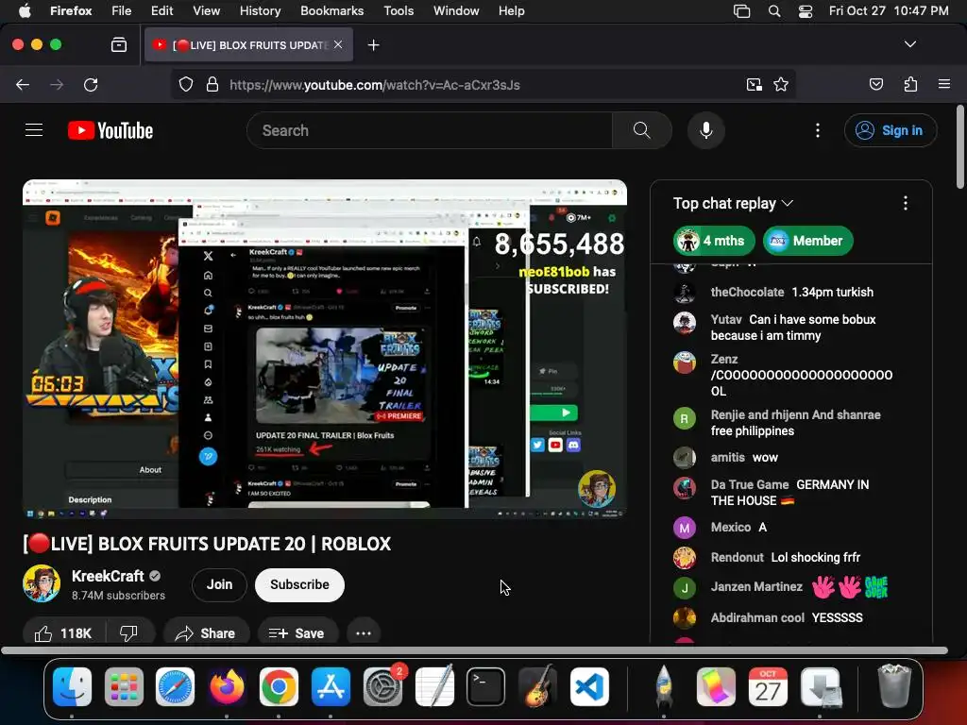Click the YouTube search magnifier button
The height and width of the screenshot is (725, 967).
pyautogui.click(x=641, y=130)
